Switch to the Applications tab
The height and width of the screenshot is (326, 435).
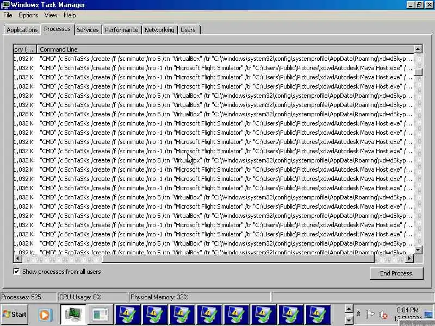(x=22, y=30)
